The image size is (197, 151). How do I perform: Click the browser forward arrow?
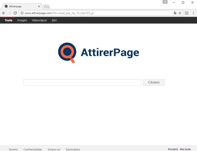coord(10,13)
